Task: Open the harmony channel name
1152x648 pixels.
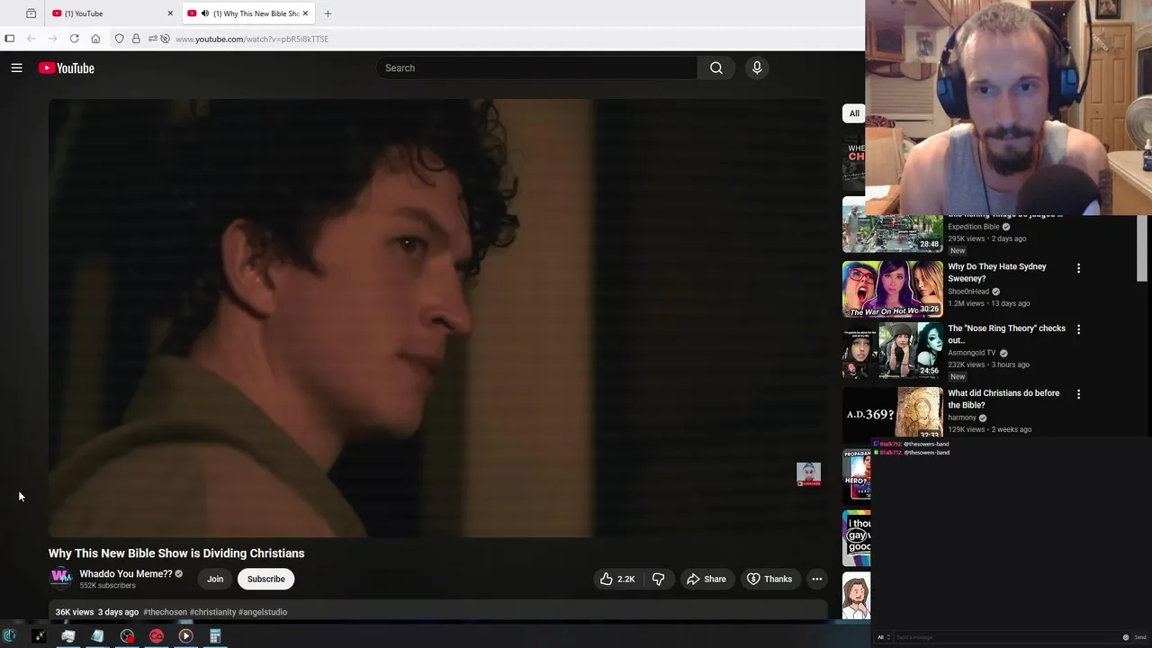Action: point(962,418)
